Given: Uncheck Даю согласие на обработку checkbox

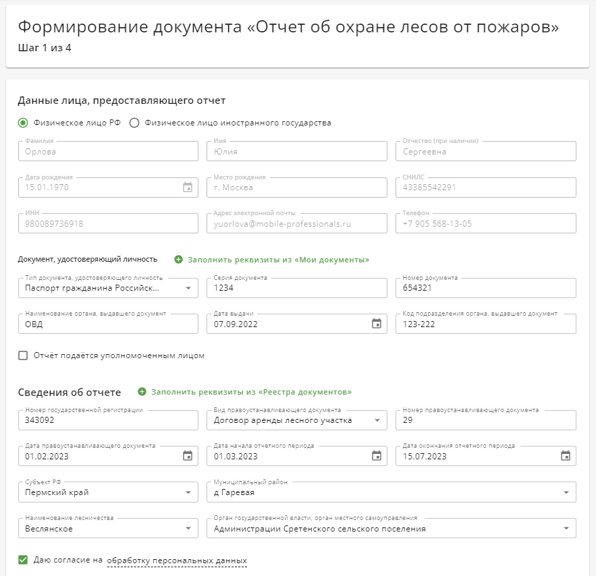Looking at the screenshot, I should 23,560.
